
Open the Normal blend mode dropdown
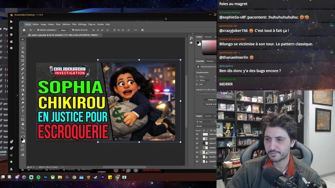point(206,126)
